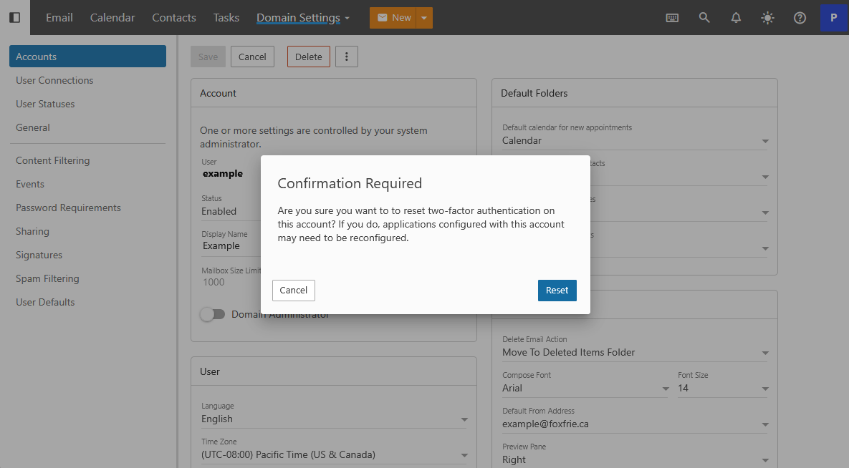Switch theme with the sun icon

[767, 18]
